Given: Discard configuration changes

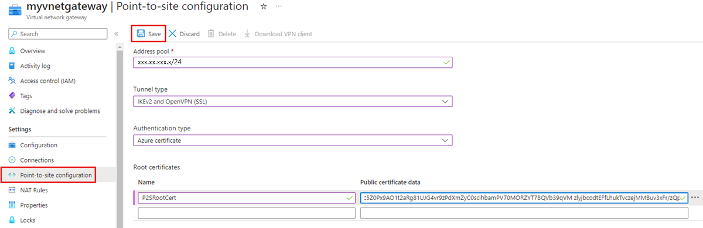Looking at the screenshot, I should [x=184, y=34].
